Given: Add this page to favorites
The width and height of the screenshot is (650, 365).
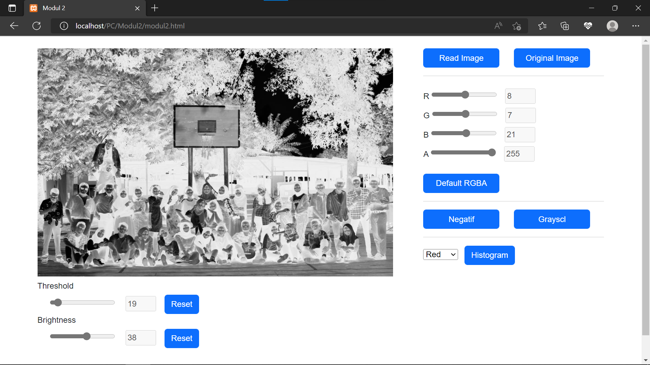Looking at the screenshot, I should pos(517,26).
